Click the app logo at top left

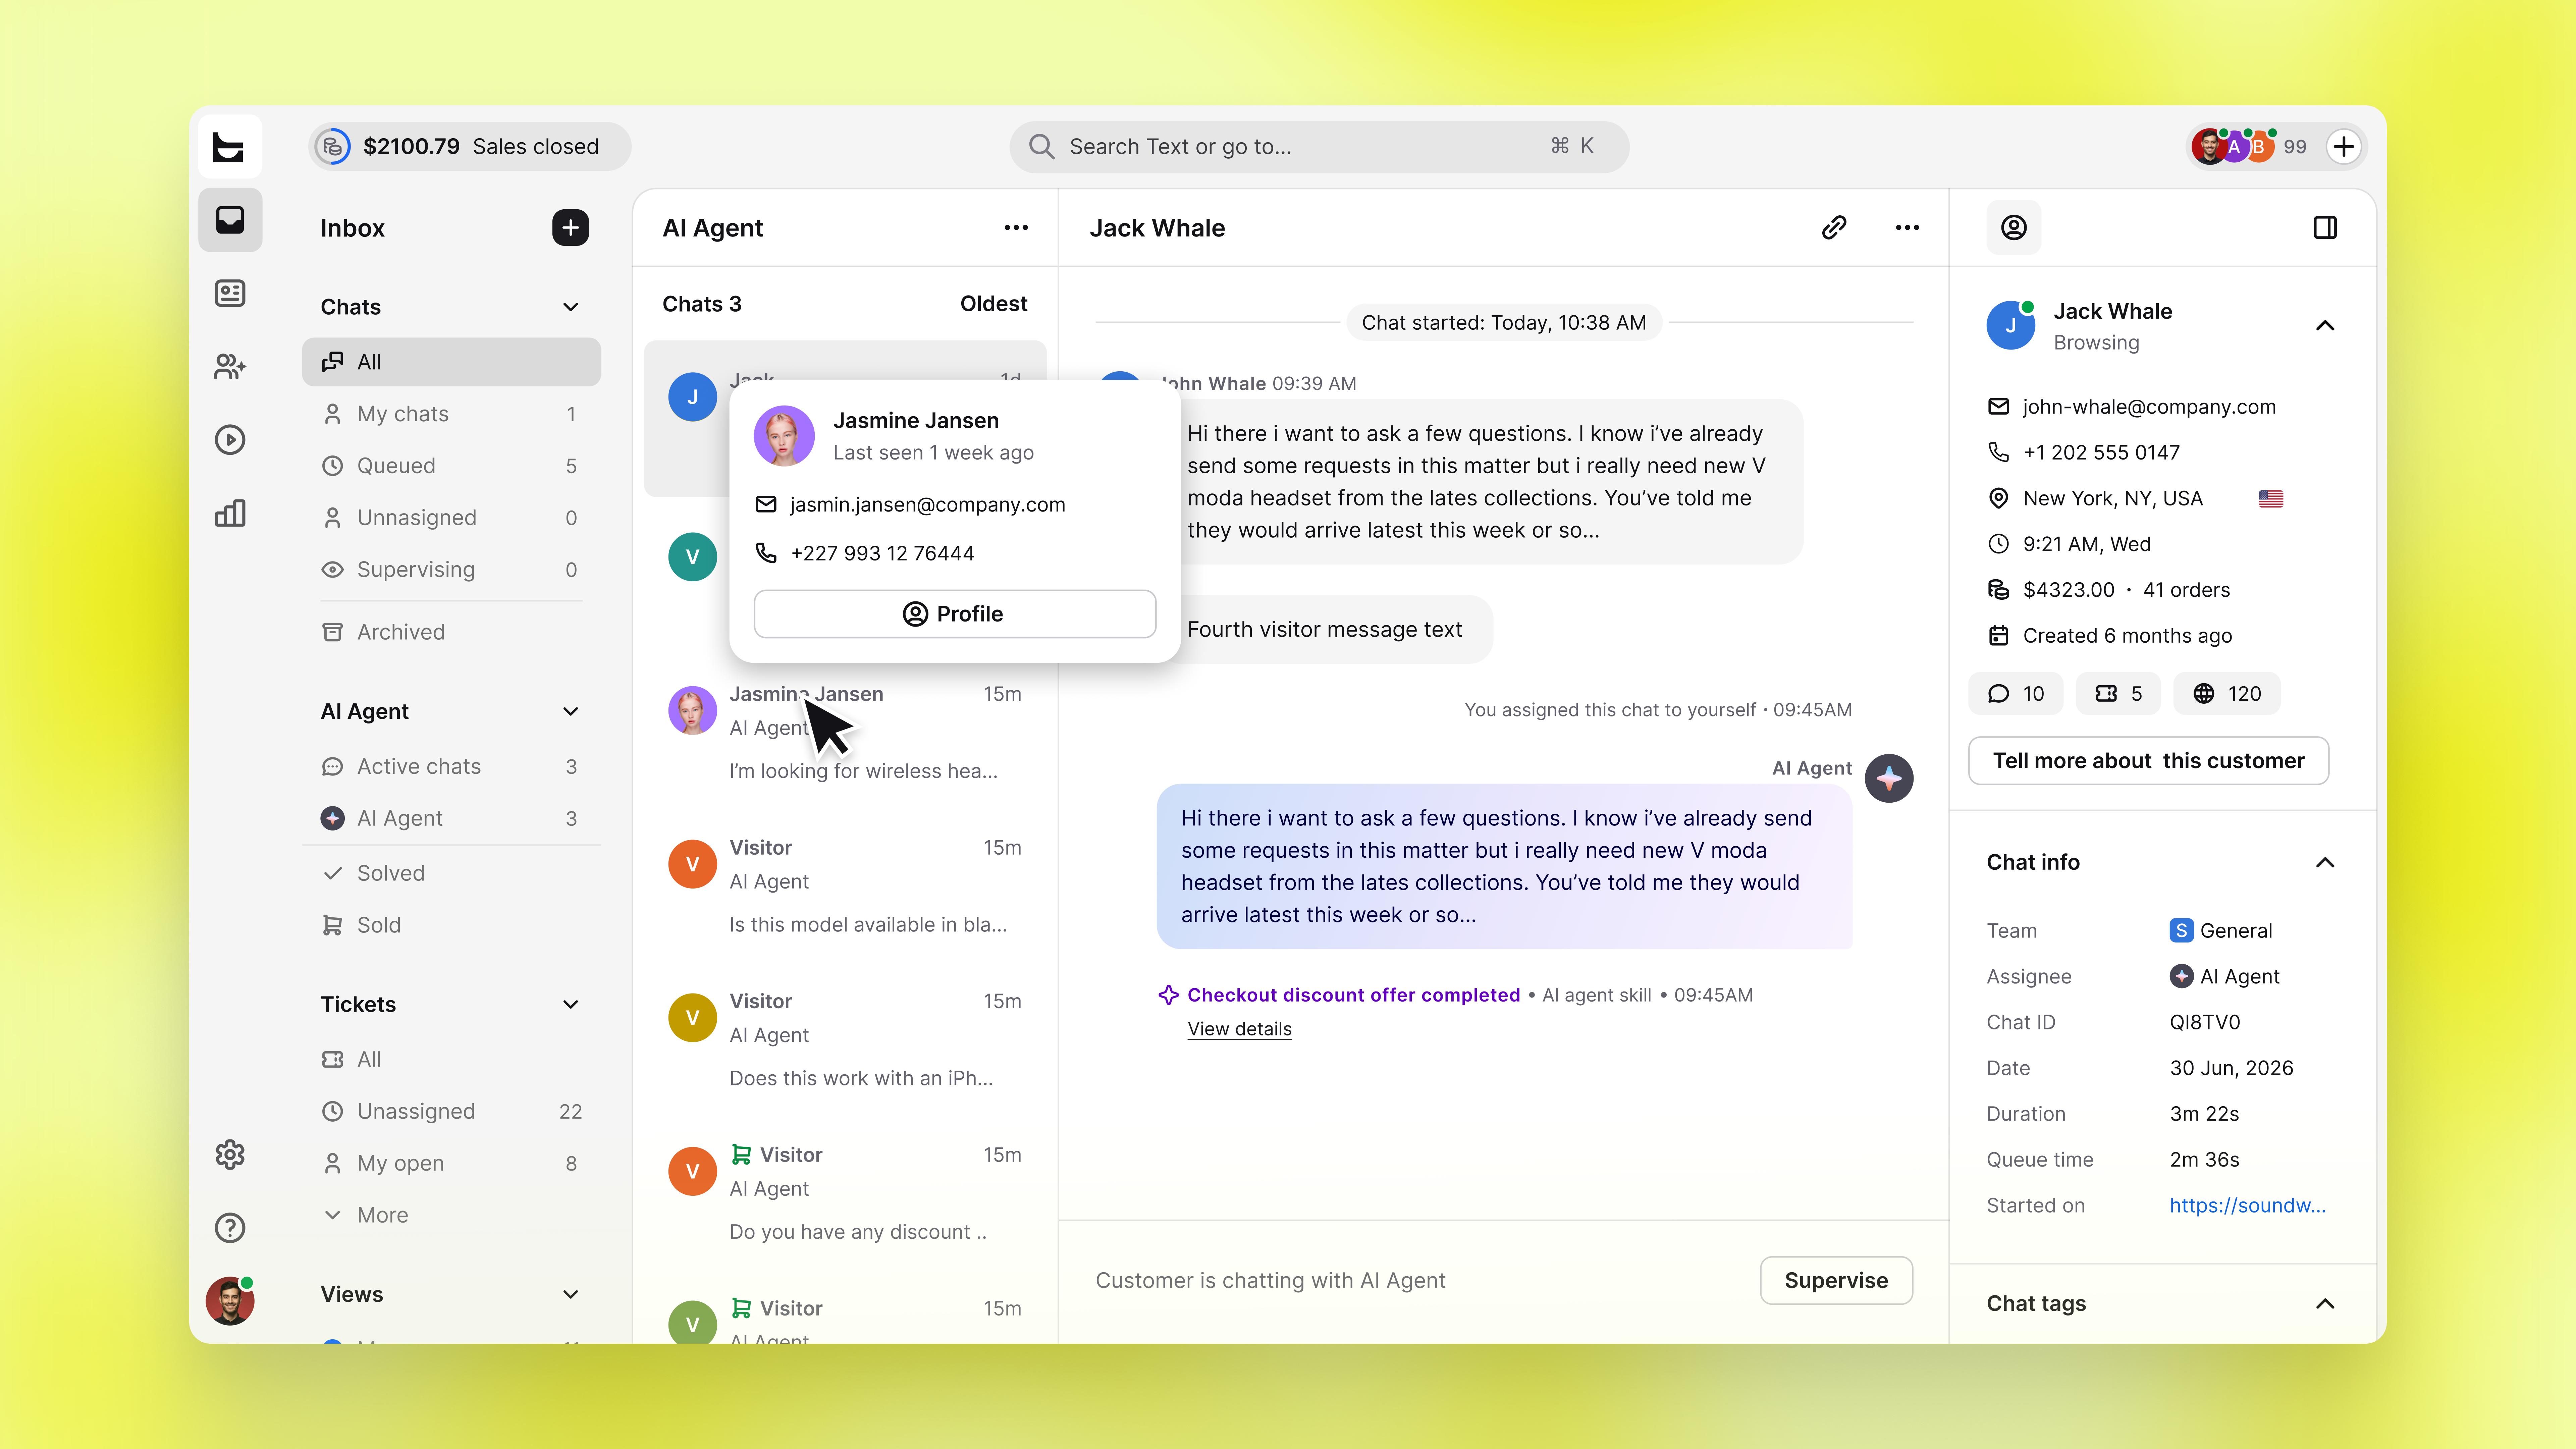pos(230,147)
